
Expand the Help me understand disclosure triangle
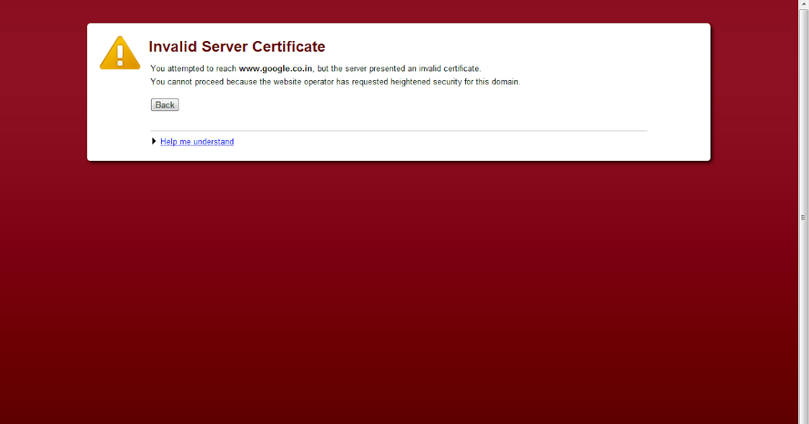coord(154,141)
